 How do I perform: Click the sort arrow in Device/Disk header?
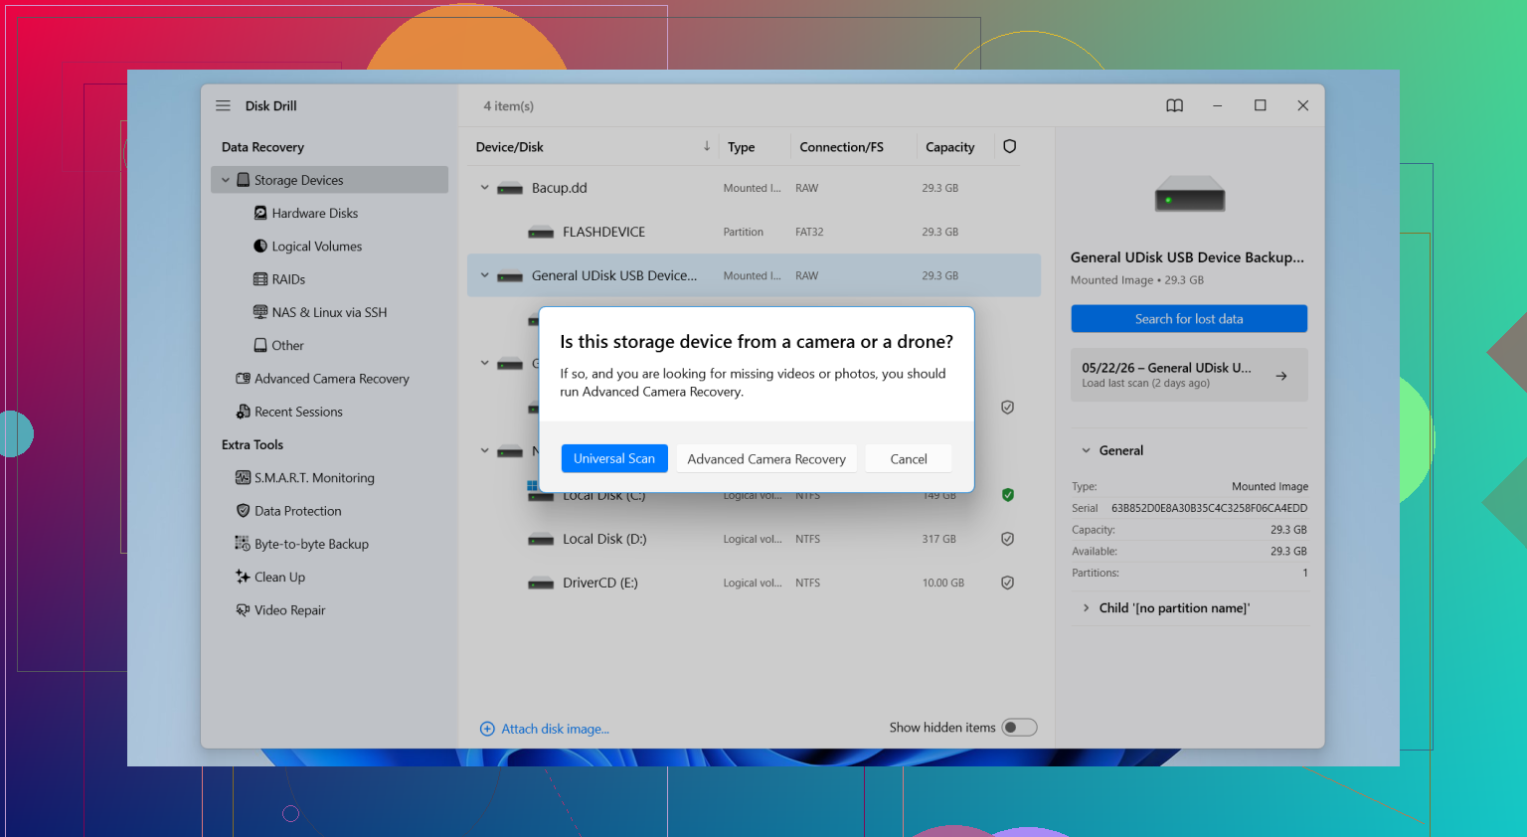coord(707,146)
